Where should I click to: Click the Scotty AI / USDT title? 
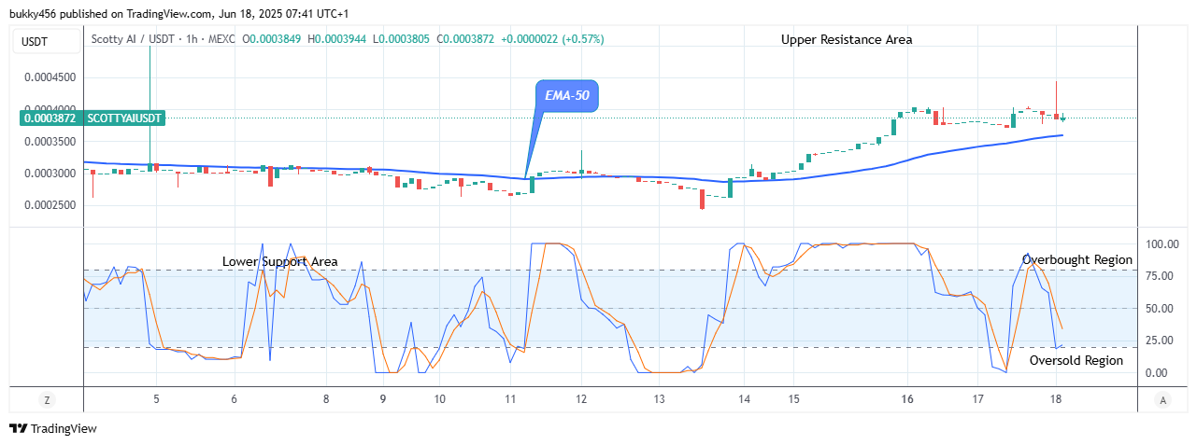pyautogui.click(x=133, y=39)
